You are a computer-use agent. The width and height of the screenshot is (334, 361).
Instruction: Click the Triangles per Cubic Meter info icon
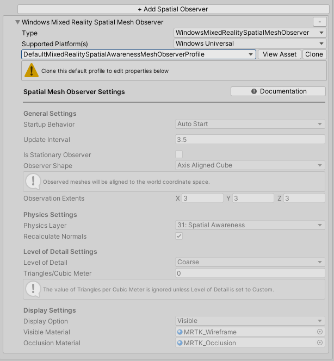click(x=33, y=289)
